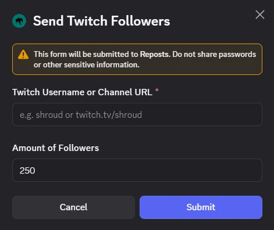Click the "Send Twitch Followers" dialog title
The image size is (274, 230).
click(101, 21)
